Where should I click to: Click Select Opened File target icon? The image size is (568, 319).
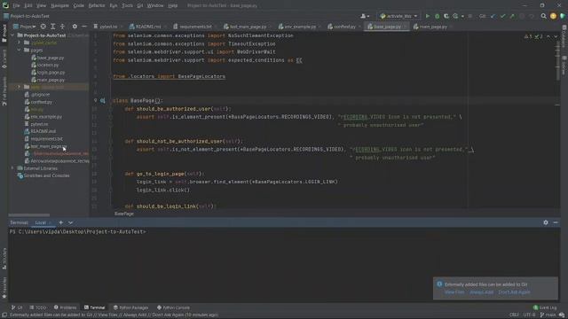(x=43, y=27)
